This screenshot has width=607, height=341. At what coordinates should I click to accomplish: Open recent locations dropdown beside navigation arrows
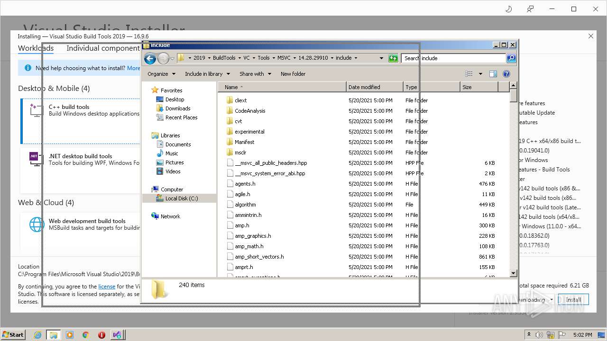click(x=172, y=58)
